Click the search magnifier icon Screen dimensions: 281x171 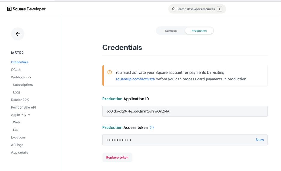[x=174, y=9]
